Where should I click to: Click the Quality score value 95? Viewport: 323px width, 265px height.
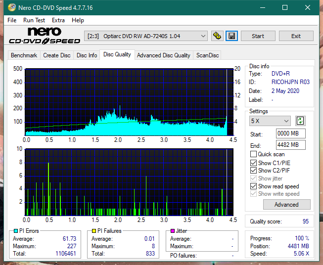coord(306,221)
